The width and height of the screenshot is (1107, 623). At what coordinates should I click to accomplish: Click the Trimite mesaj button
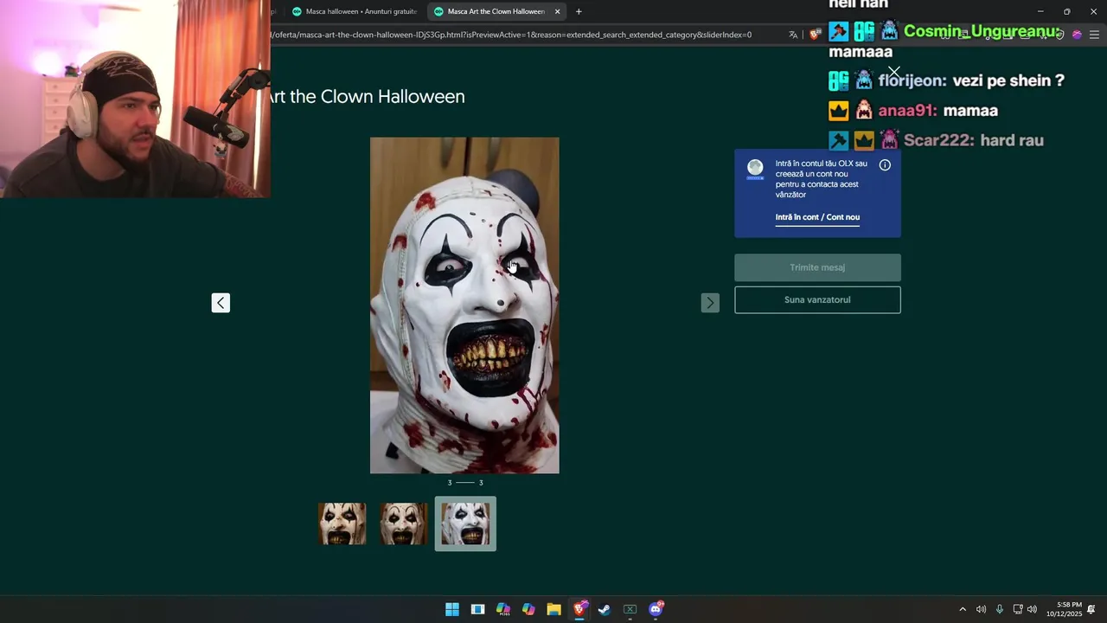tap(817, 267)
